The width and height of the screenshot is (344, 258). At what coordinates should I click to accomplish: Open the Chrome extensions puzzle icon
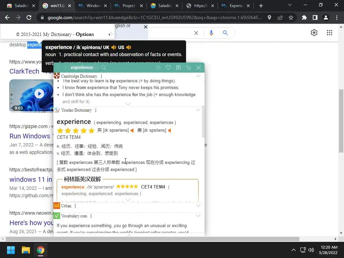(x=304, y=17)
